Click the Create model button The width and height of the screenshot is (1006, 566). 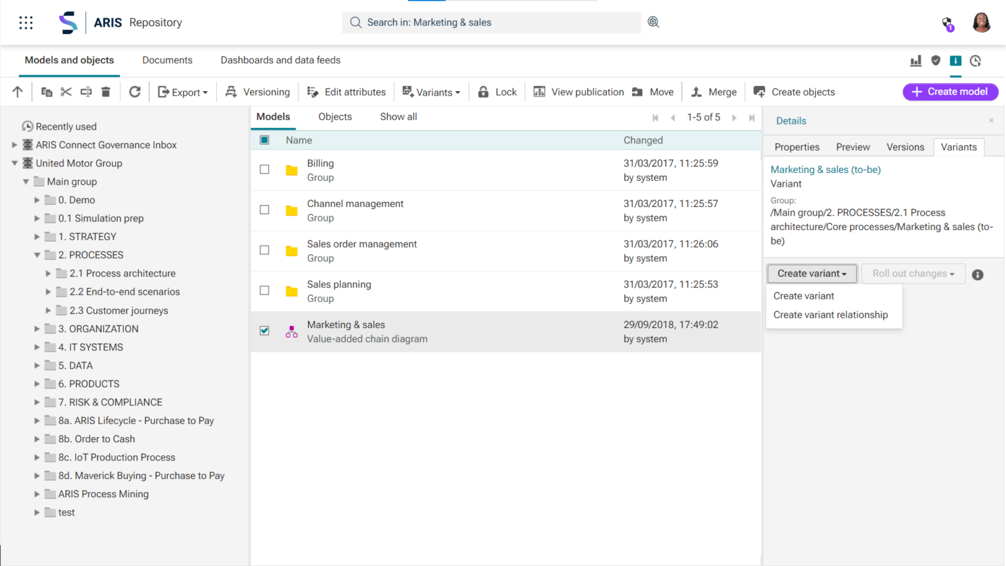coord(950,92)
